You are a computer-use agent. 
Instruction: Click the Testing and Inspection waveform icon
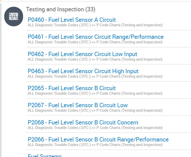click(14, 17)
